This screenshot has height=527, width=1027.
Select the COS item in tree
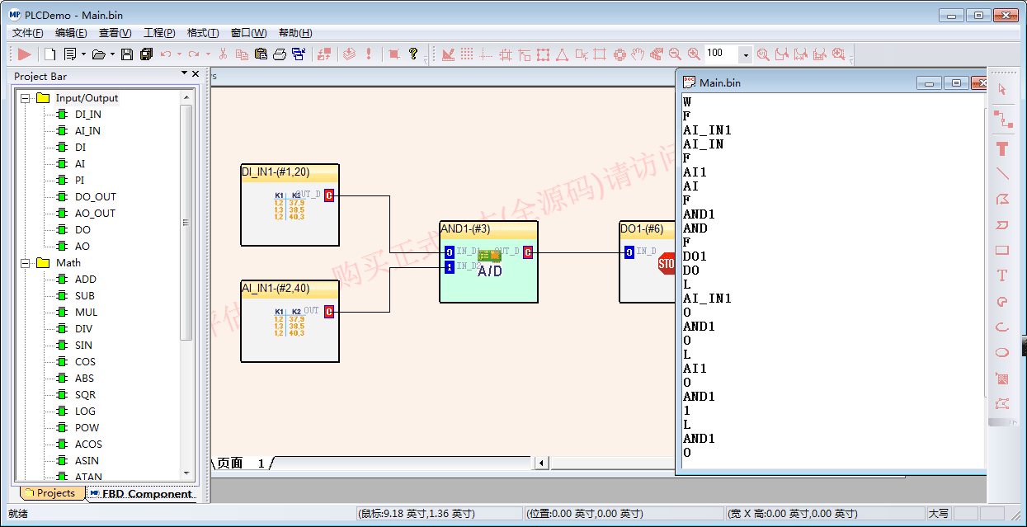click(x=85, y=362)
